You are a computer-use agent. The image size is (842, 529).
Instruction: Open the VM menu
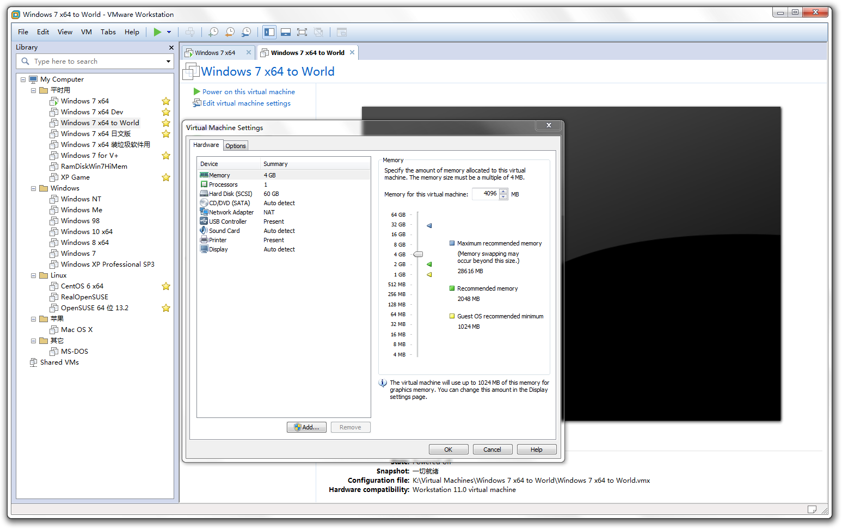[86, 32]
